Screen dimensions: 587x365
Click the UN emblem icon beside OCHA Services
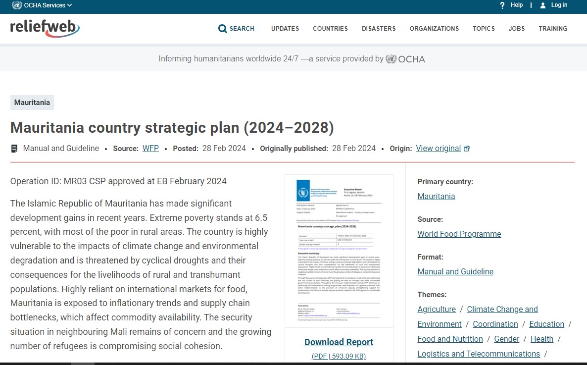[x=17, y=5]
